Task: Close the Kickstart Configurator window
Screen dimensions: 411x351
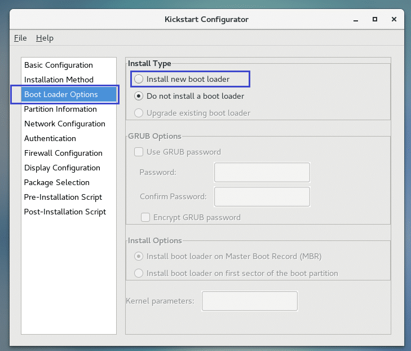Action: coord(393,19)
